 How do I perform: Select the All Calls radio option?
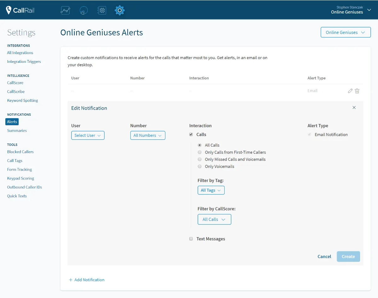coord(199,145)
